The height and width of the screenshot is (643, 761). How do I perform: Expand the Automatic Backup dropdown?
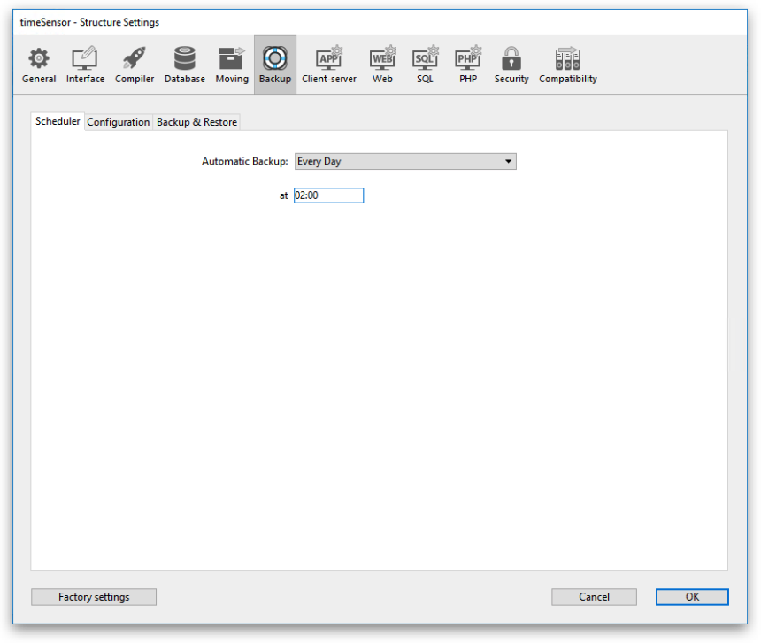tap(405, 162)
